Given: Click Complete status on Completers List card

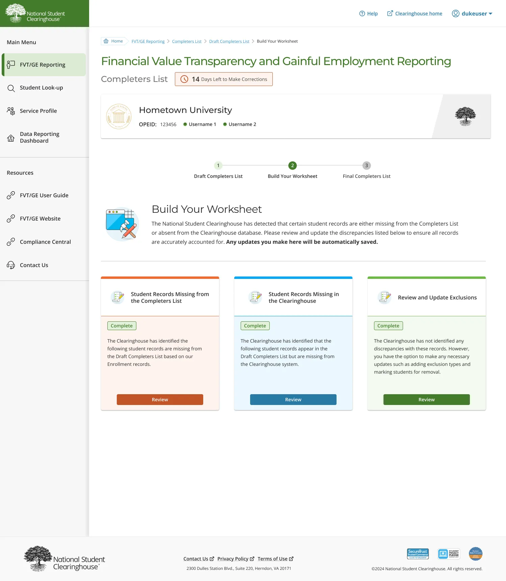Looking at the screenshot, I should (122, 326).
